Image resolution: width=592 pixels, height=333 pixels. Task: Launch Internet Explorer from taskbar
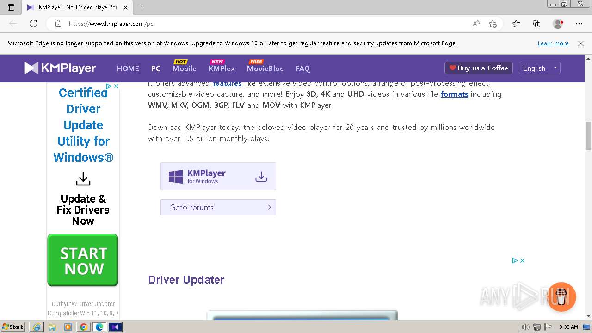(x=37, y=327)
